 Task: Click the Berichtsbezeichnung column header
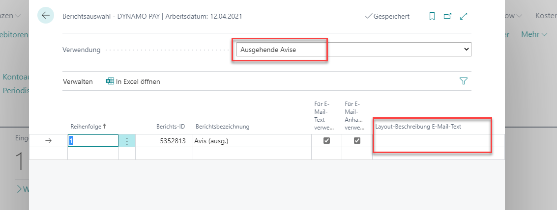(222, 127)
